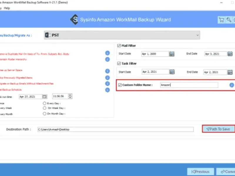Select the On Month Day radio option
Image resolution: width=235 pixels, height=176 pixels.
[x=44, y=114]
